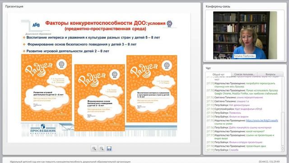The image size is (289, 163).
Task: Open the Вопросы tab
Action: [270, 74]
